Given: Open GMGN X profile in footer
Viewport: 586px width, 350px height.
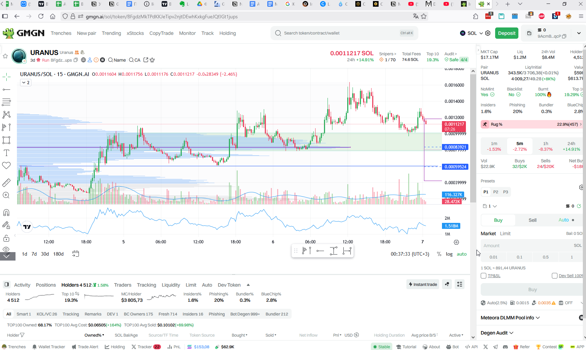Looking at the screenshot, I should [x=486, y=347].
